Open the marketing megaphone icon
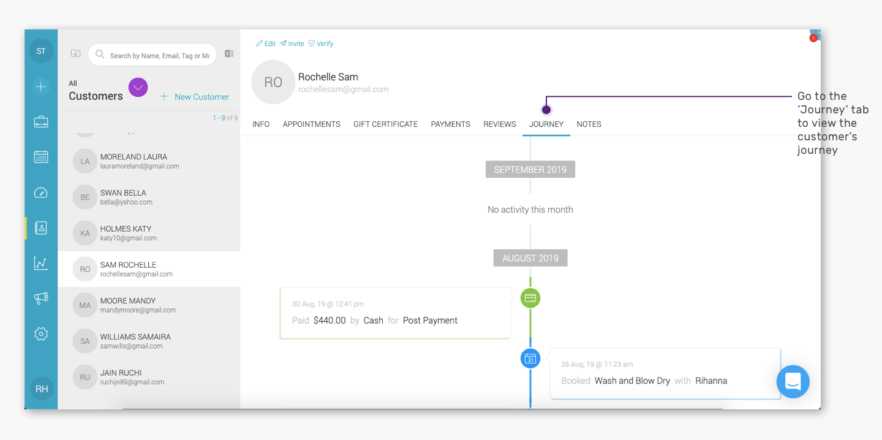Image resolution: width=882 pixels, height=440 pixels. tap(41, 298)
